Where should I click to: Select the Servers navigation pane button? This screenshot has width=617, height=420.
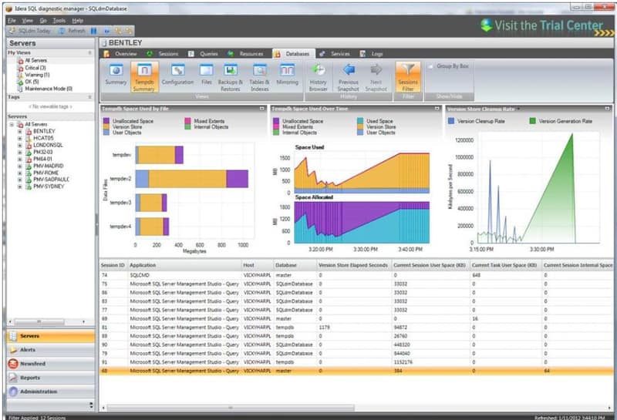[x=51, y=336]
